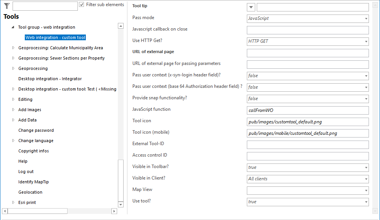This screenshot has width=380, height=220.
Task: Click the up arrow of the properties panel scrollbar
Action: tap(375, 4)
